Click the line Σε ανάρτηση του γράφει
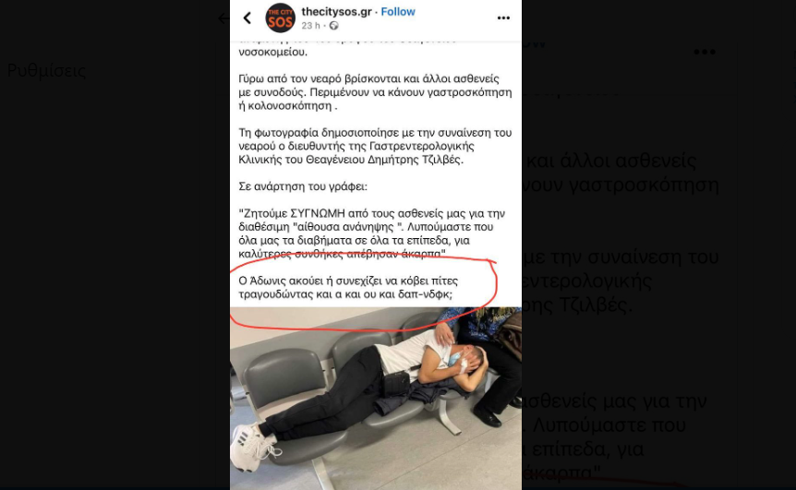The image size is (796, 490). click(x=303, y=186)
